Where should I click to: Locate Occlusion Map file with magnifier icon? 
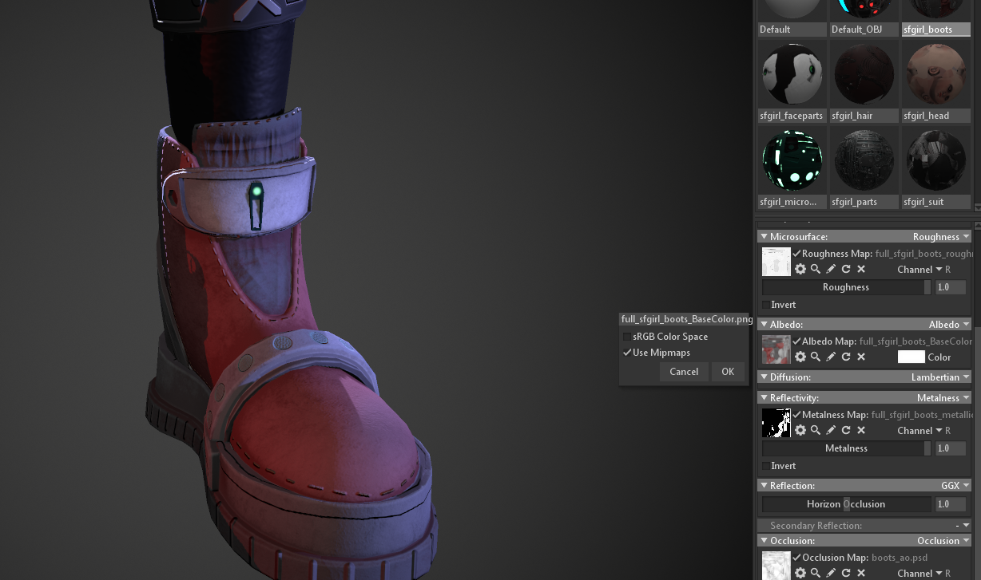pos(816,574)
